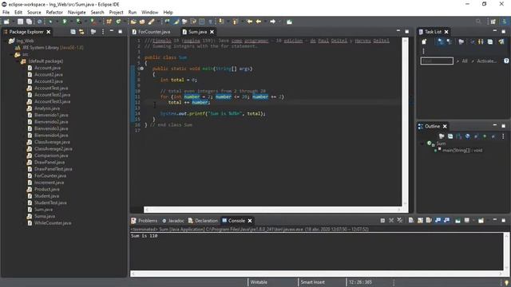Collapse the (default package) node

(x=18, y=61)
